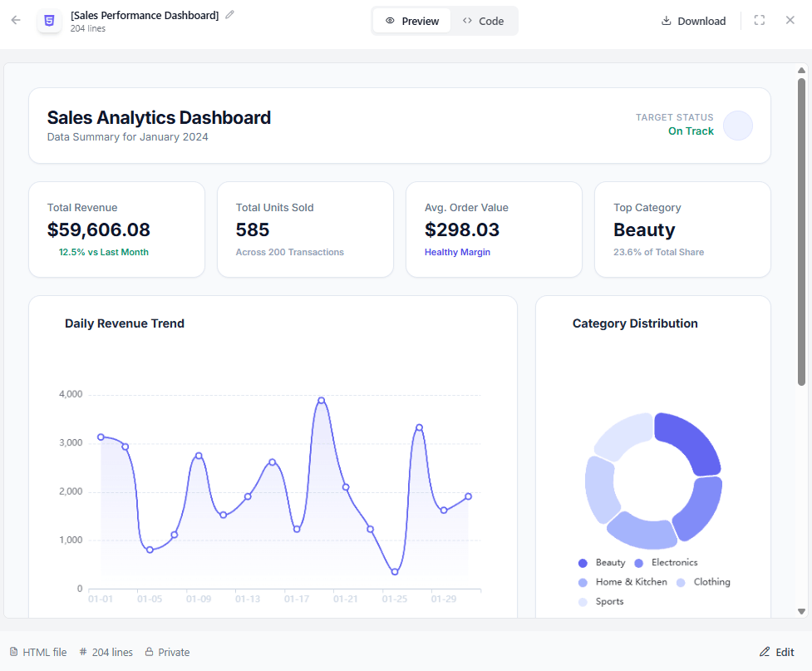The width and height of the screenshot is (812, 671).
Task: Toggle Sports legend item in chart
Action: (601, 601)
